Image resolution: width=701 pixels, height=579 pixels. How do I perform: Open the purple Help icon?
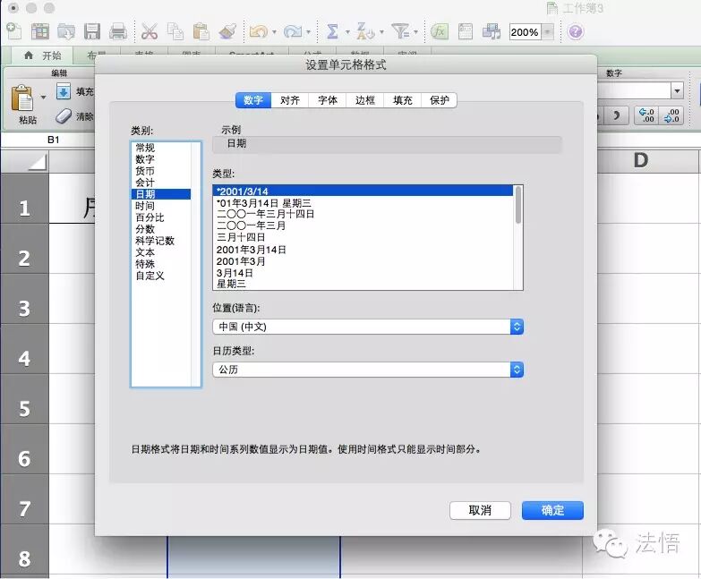click(576, 31)
